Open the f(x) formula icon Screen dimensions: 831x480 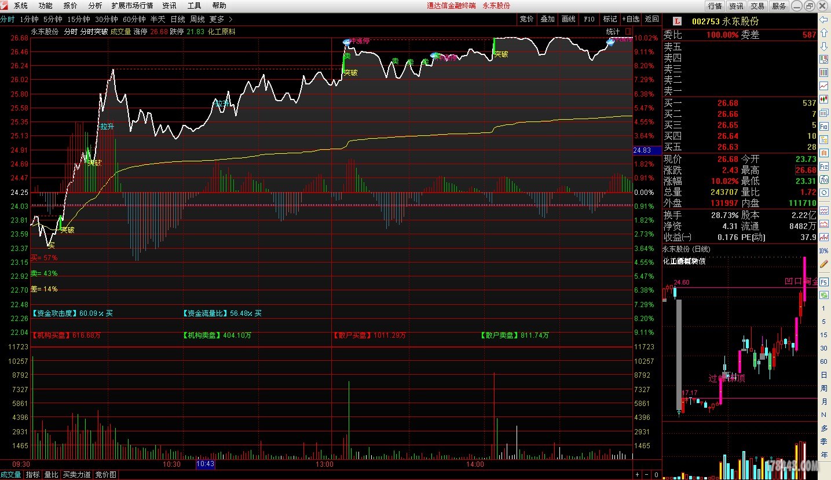pos(823,179)
